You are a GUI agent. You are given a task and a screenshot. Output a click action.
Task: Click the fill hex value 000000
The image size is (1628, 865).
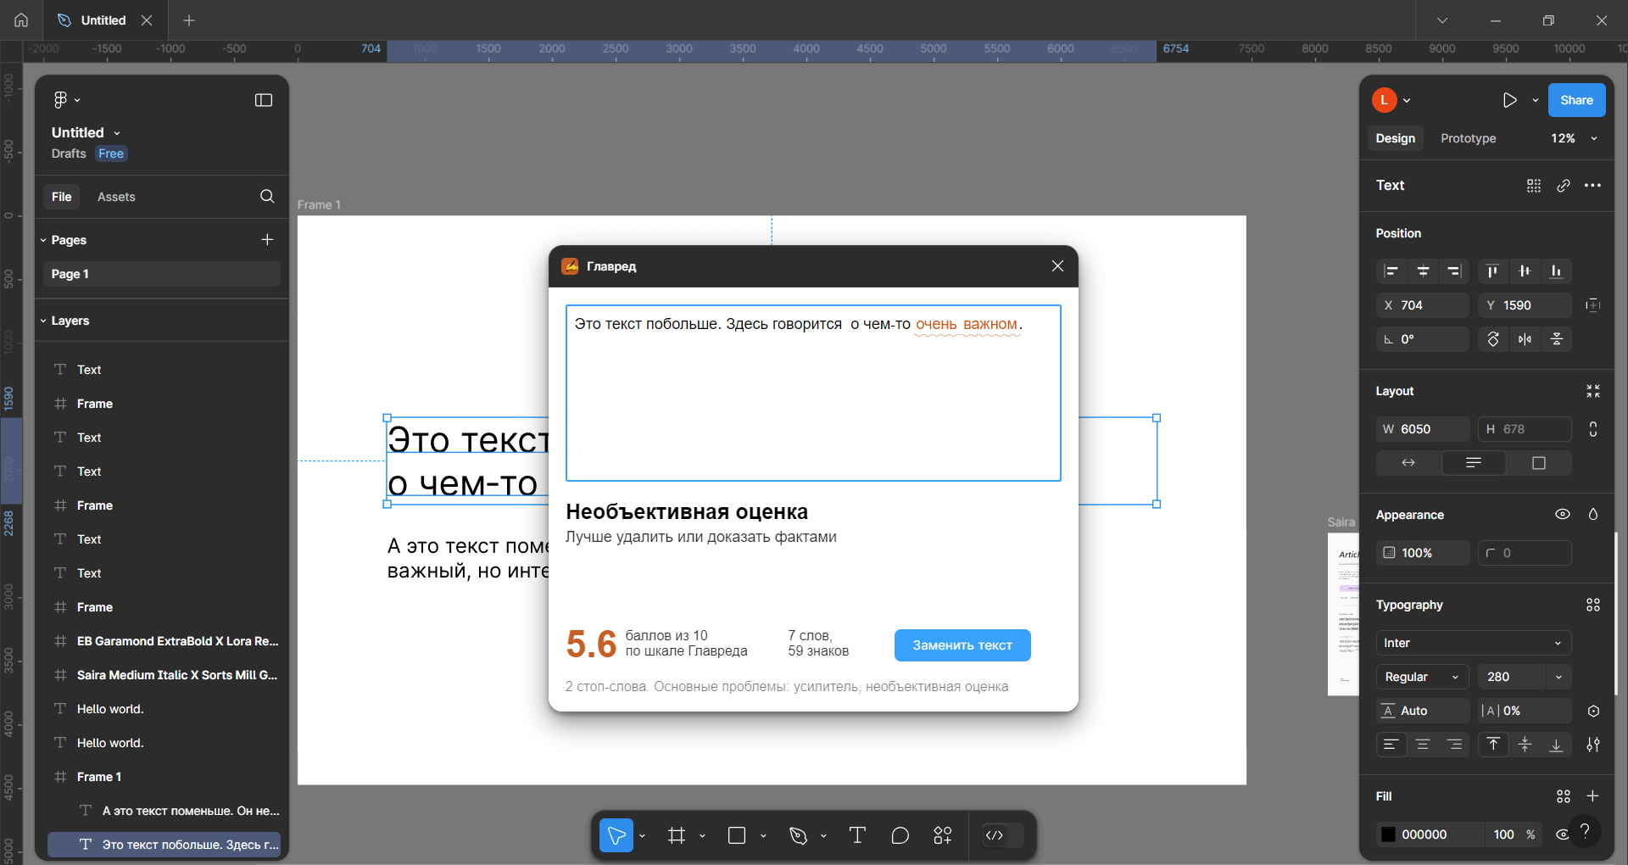1424,834
